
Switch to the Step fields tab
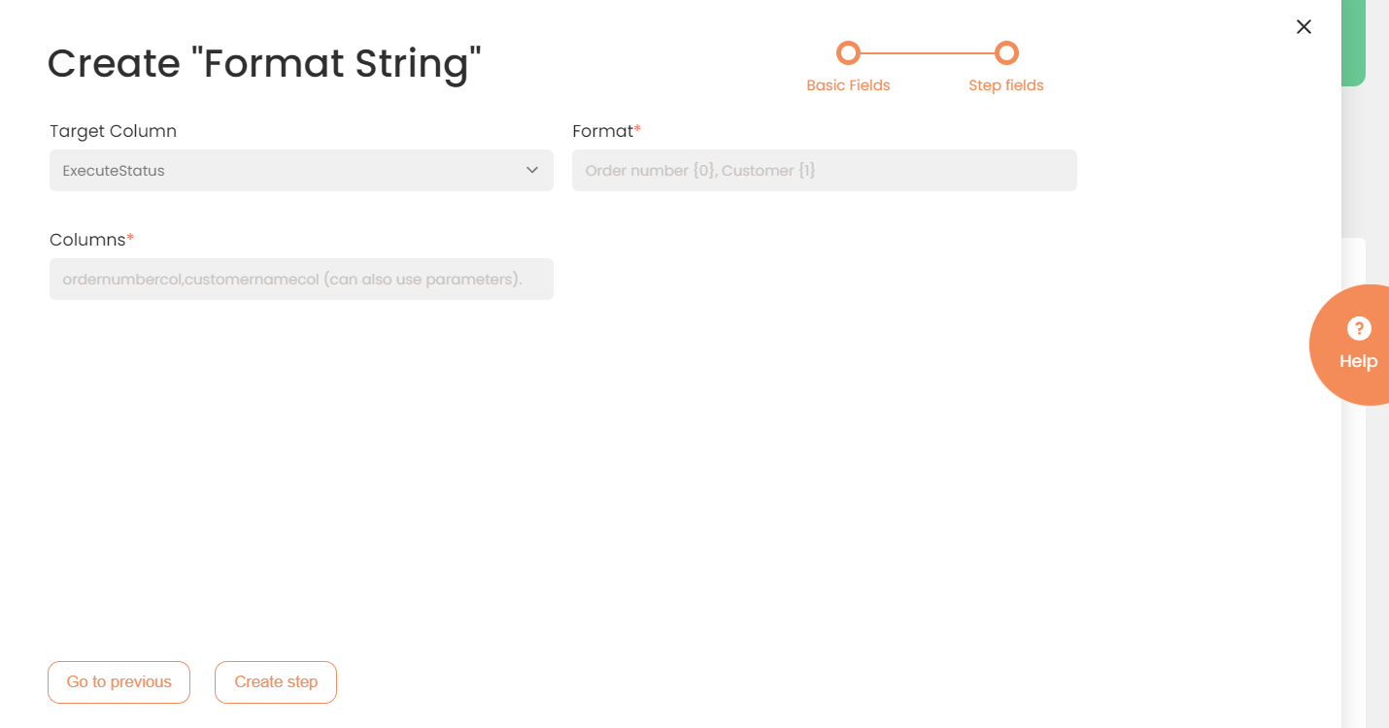click(x=1006, y=84)
